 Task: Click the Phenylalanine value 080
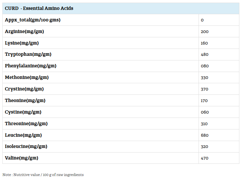click(x=204, y=66)
